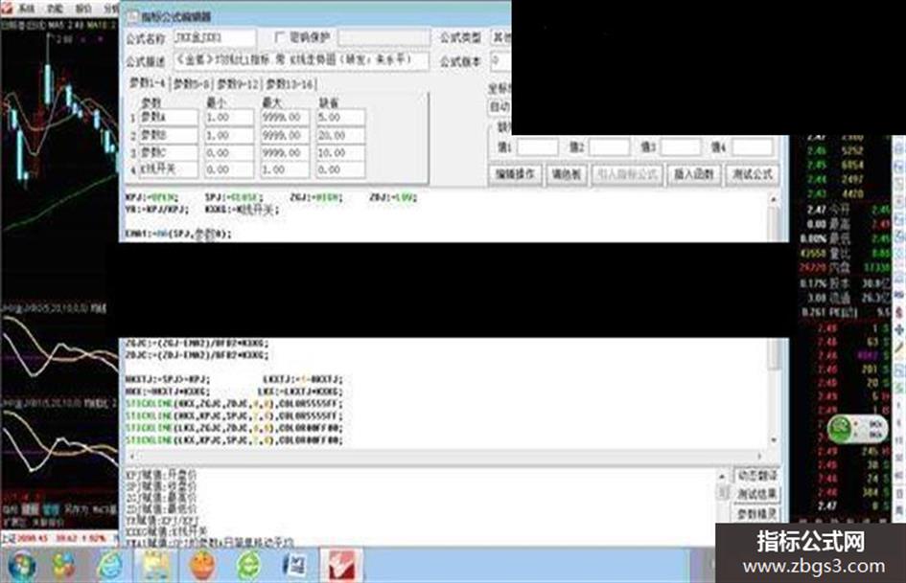Click the 'HKXTJ:=SPJ>=KPJ;' code text
The height and width of the screenshot is (583, 906).
coord(168,379)
